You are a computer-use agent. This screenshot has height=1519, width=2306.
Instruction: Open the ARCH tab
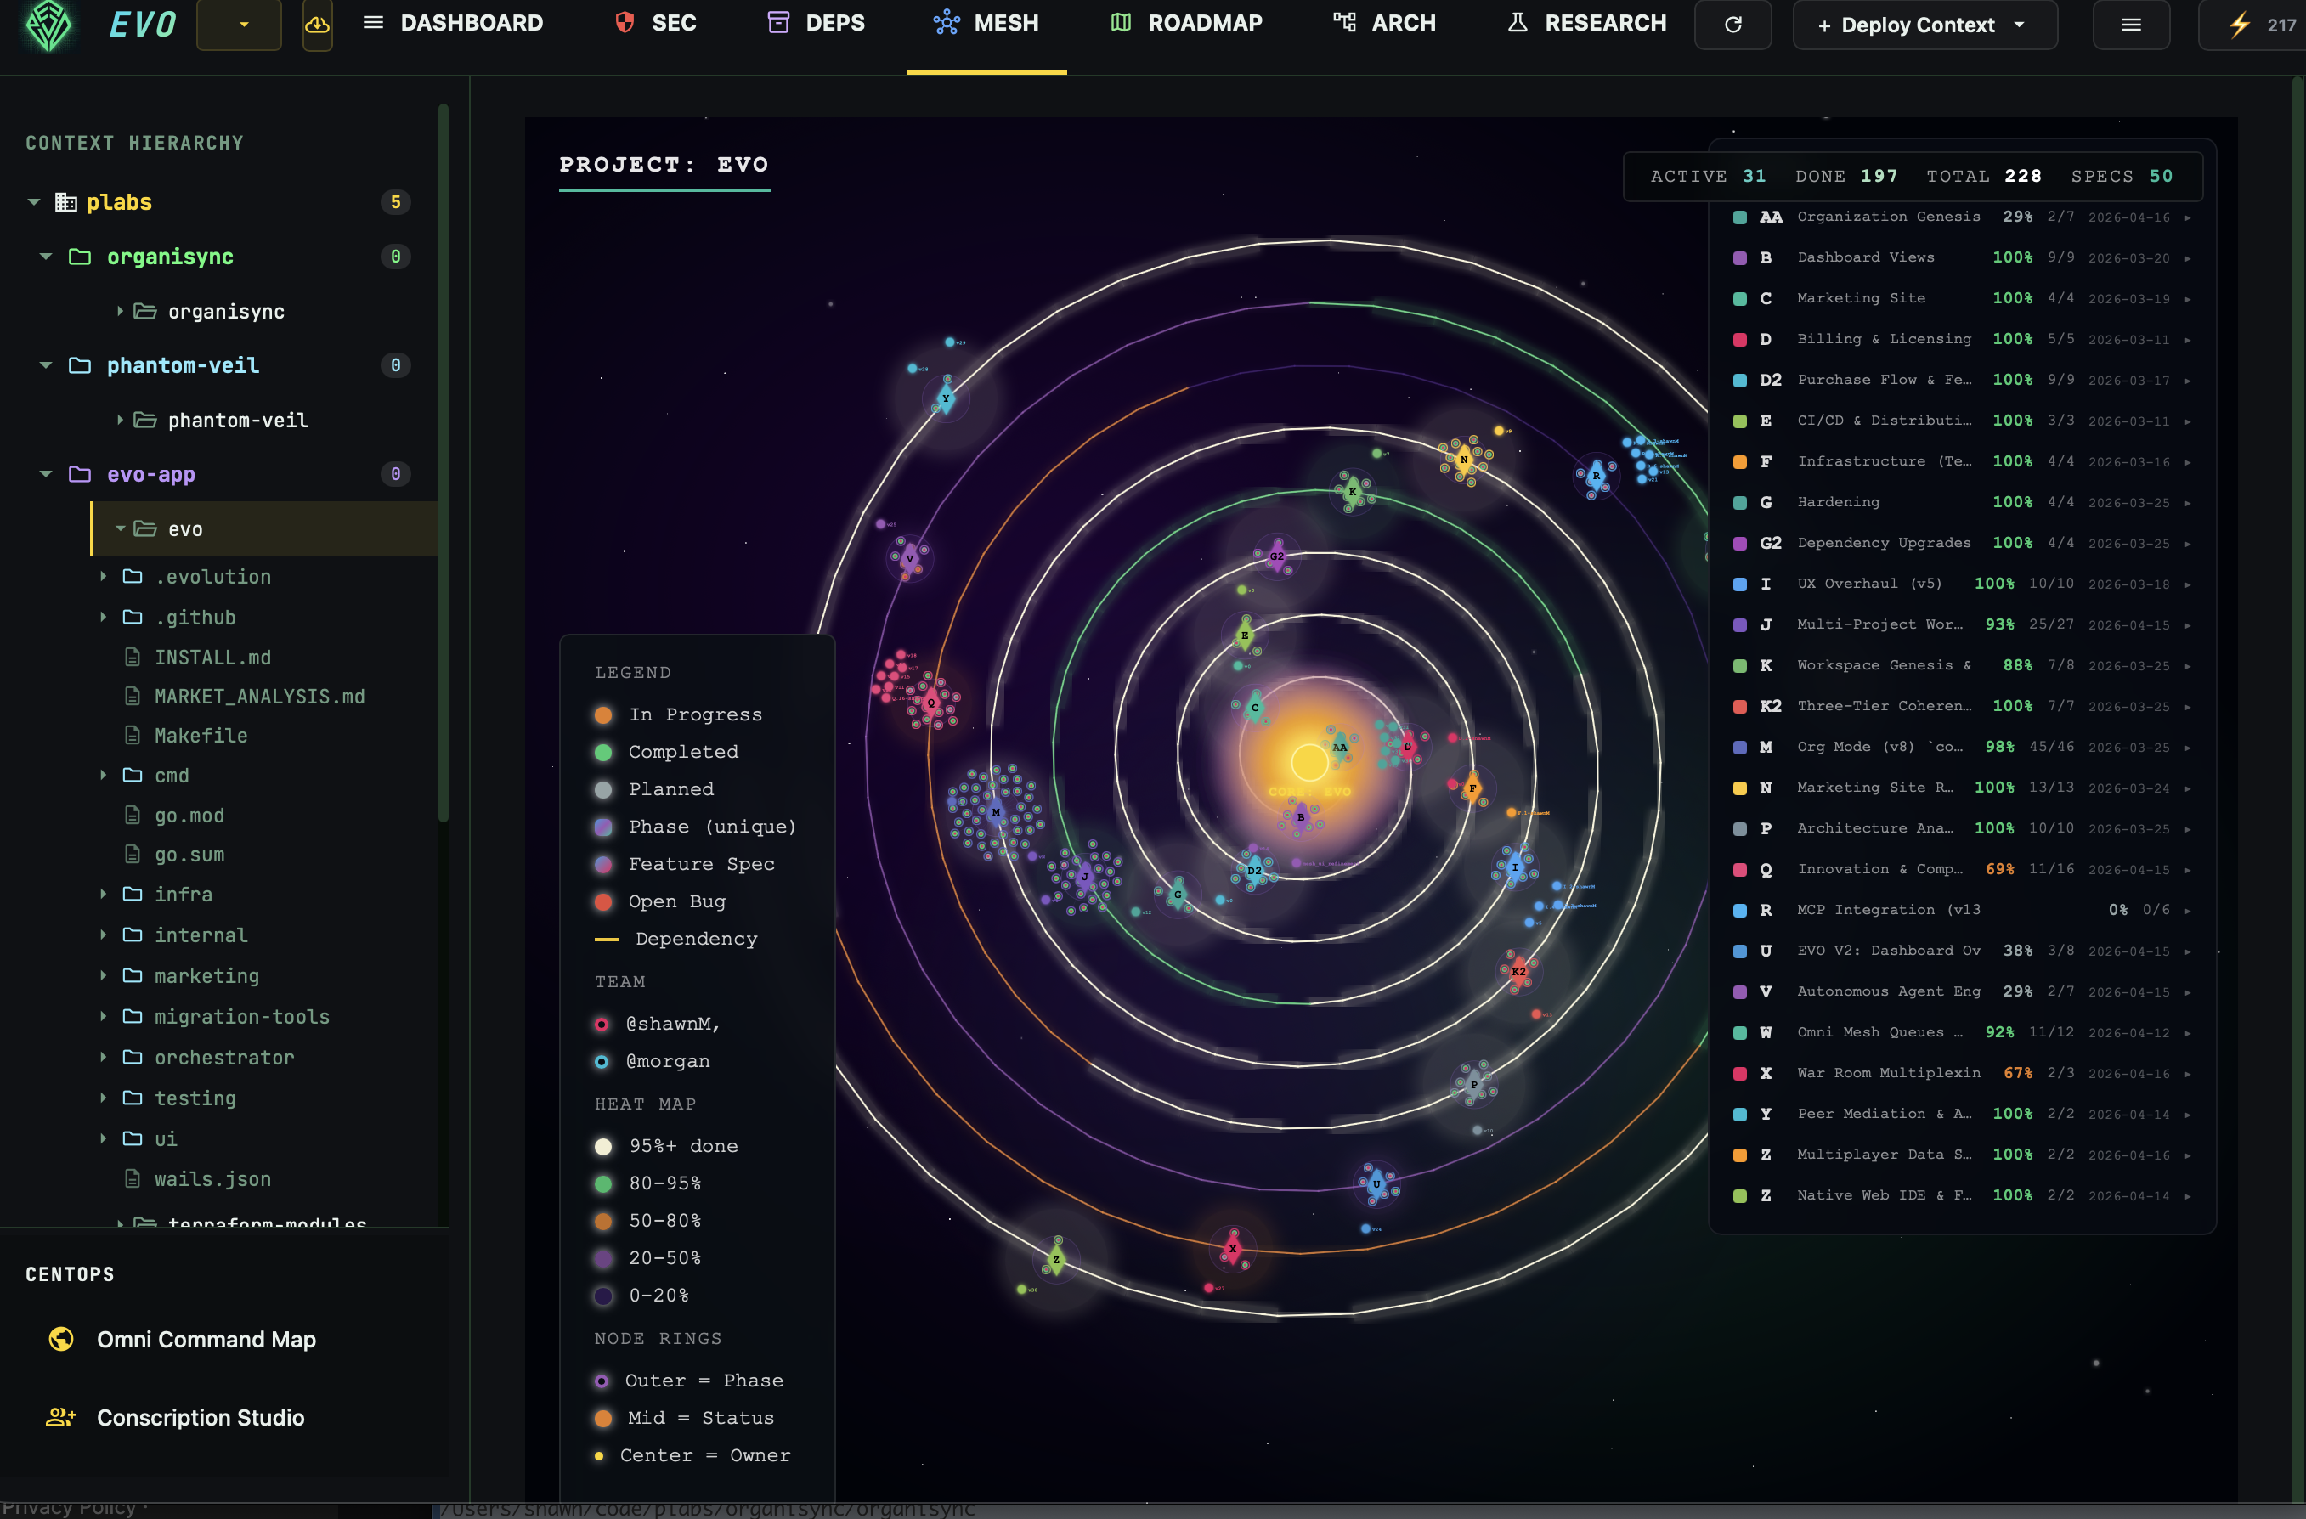pyautogui.click(x=1385, y=23)
